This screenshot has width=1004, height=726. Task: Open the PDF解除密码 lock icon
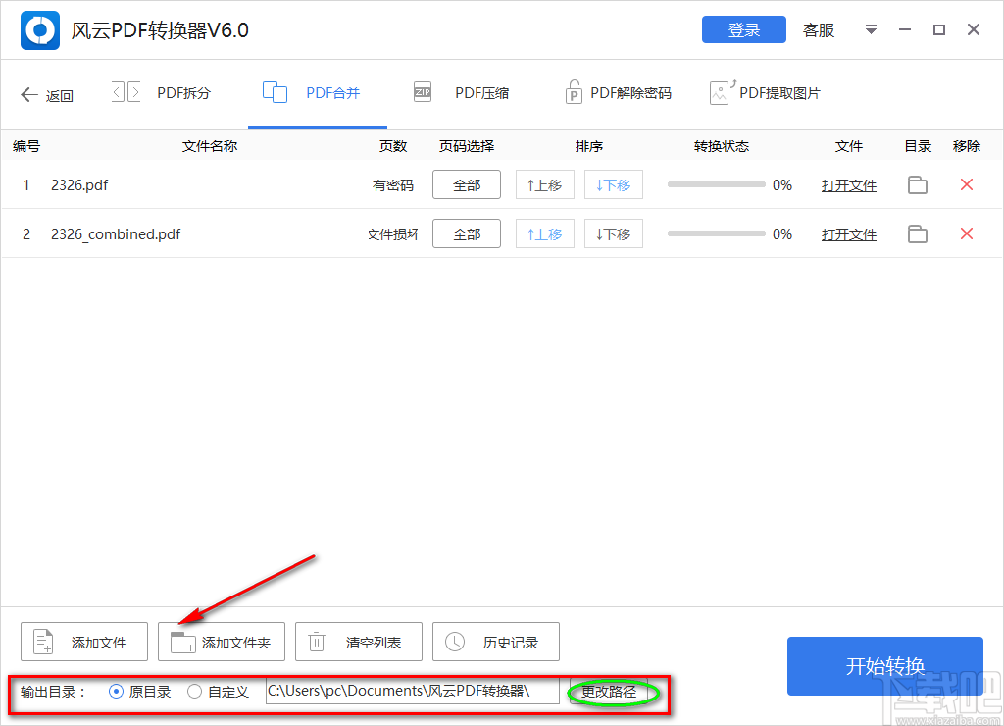(x=574, y=92)
